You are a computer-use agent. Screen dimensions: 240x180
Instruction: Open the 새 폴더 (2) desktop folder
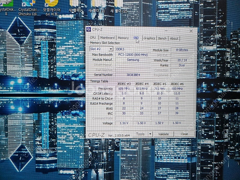(118, 7)
